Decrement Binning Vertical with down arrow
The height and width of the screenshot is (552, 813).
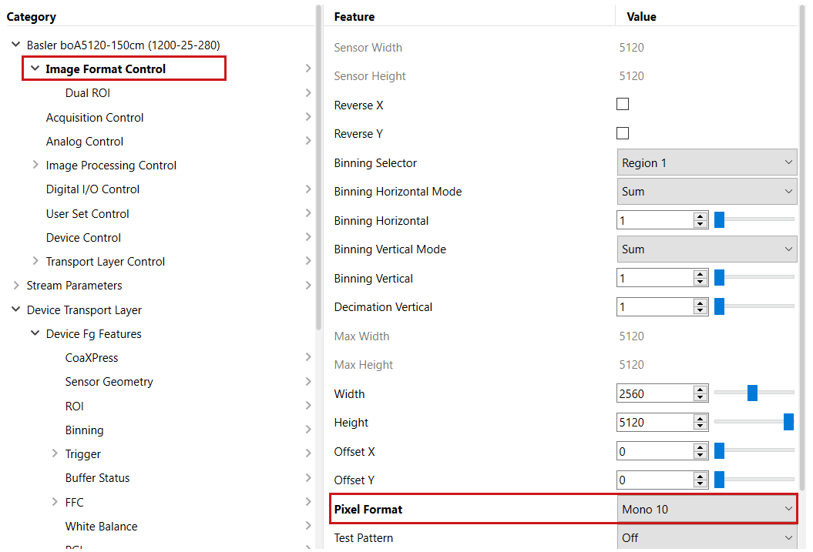[700, 283]
